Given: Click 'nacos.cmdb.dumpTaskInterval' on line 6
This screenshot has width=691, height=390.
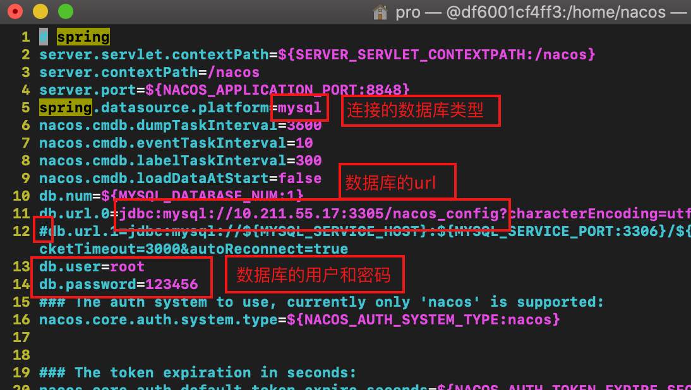Looking at the screenshot, I should click(159, 126).
